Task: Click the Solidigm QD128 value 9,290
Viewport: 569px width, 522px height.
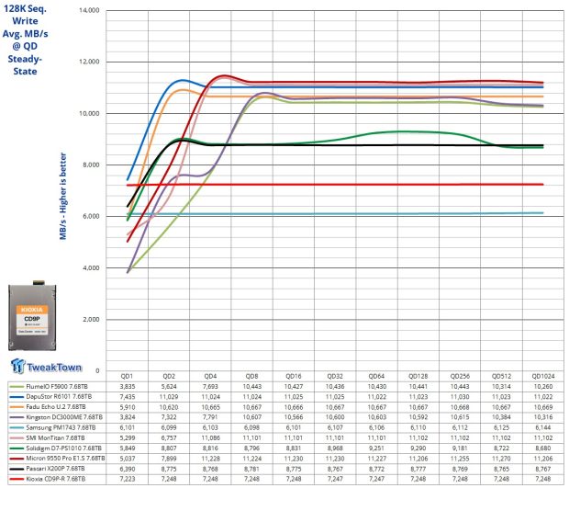Action: pyautogui.click(x=418, y=448)
